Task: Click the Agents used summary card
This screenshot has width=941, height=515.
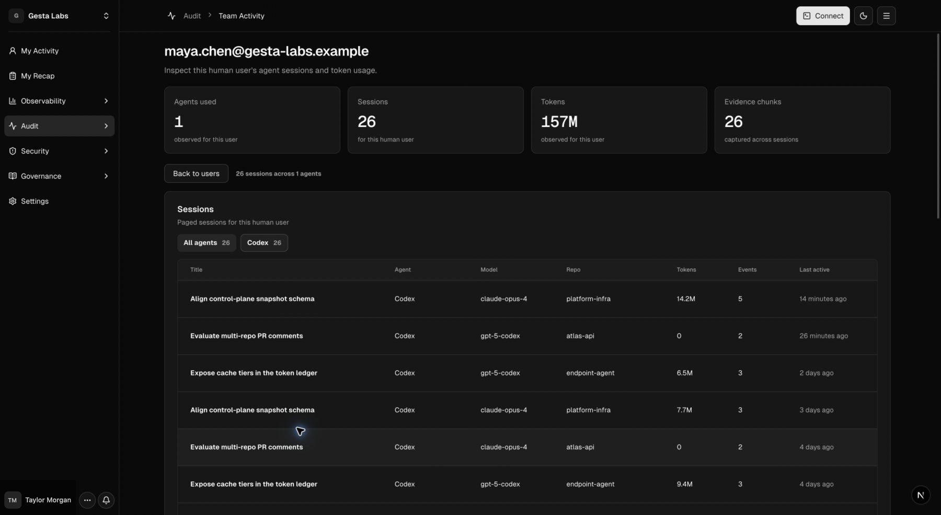Action: pos(252,120)
